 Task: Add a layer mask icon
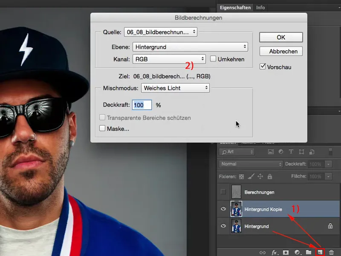(x=286, y=253)
